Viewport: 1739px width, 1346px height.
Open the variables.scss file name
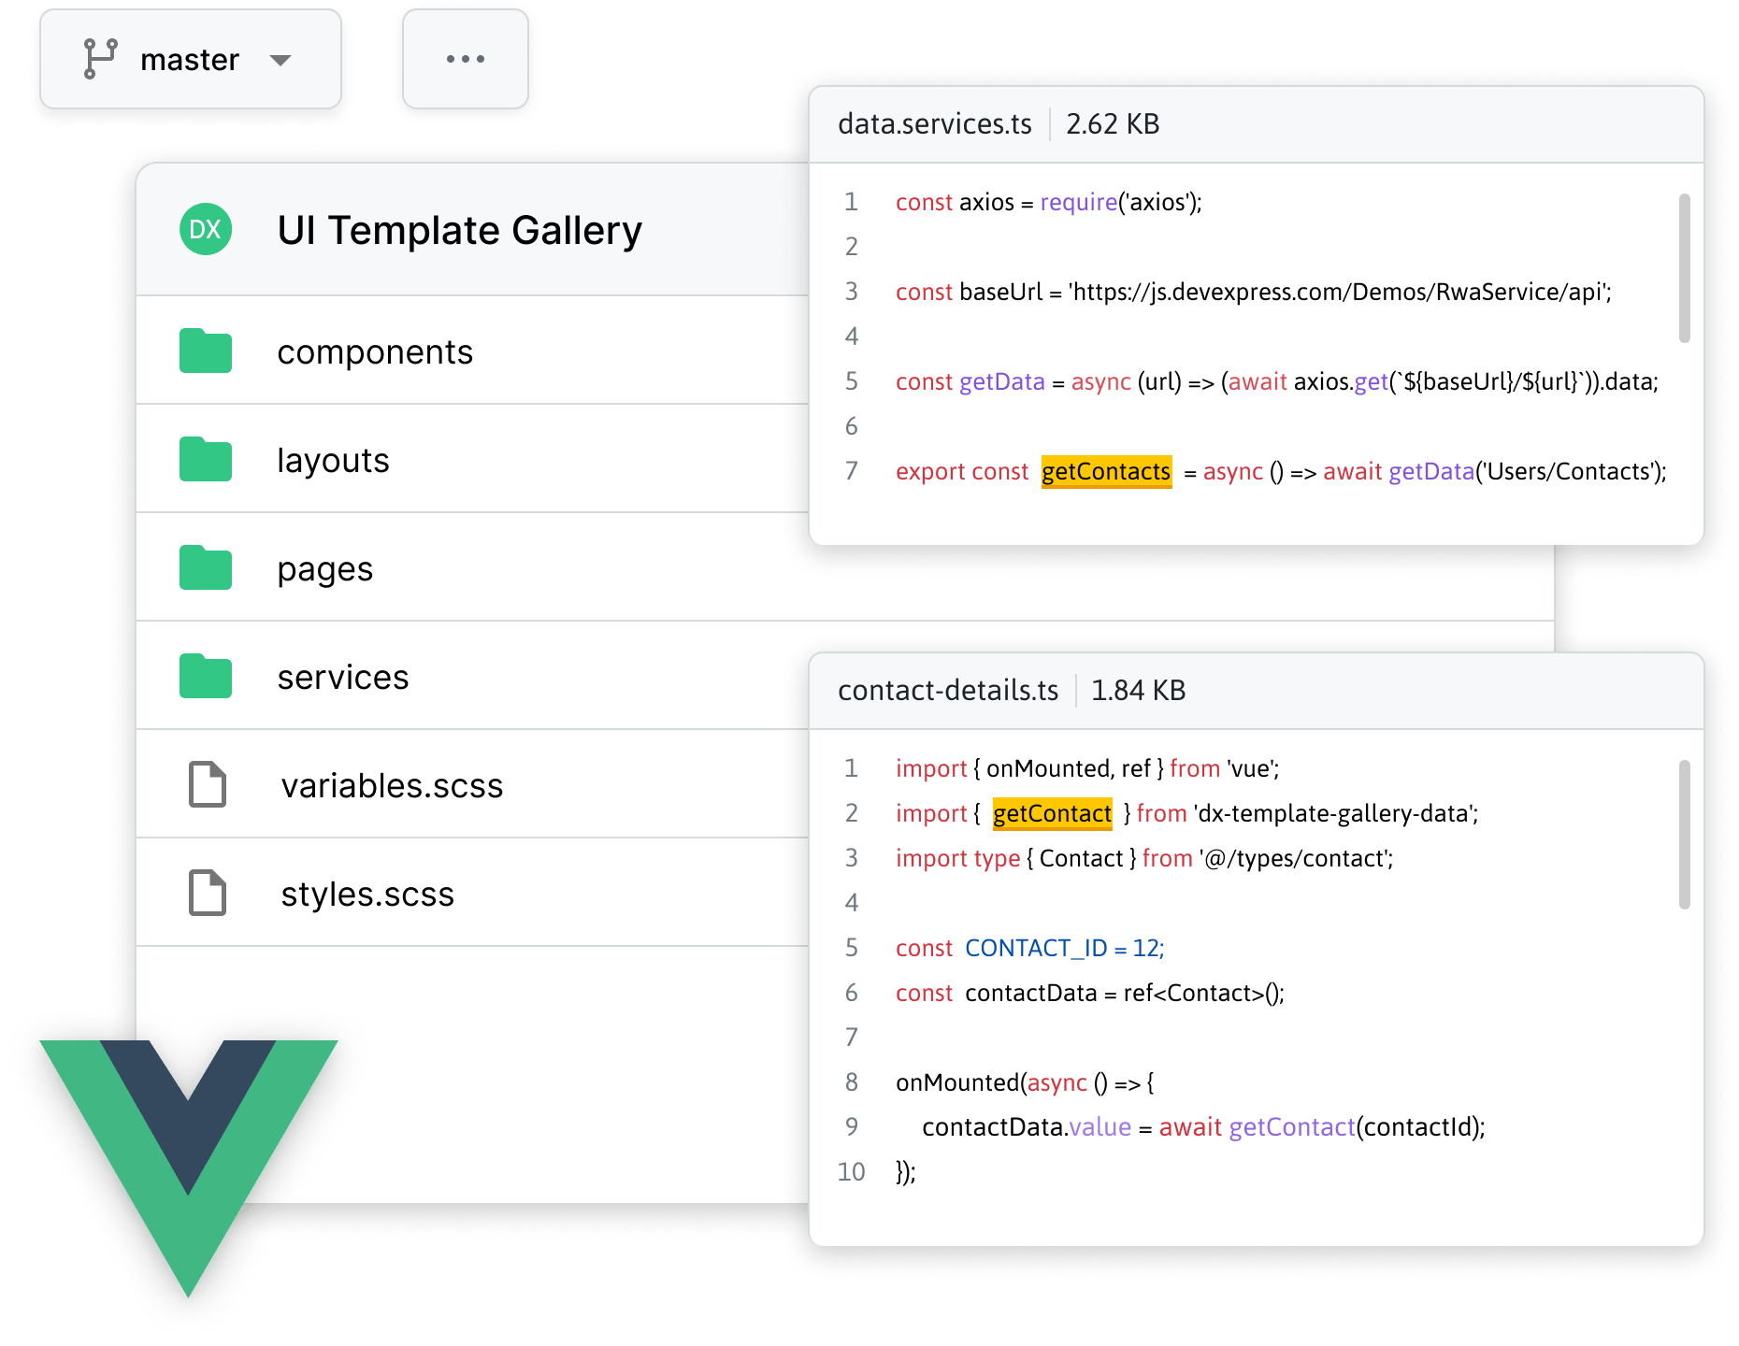click(x=392, y=786)
